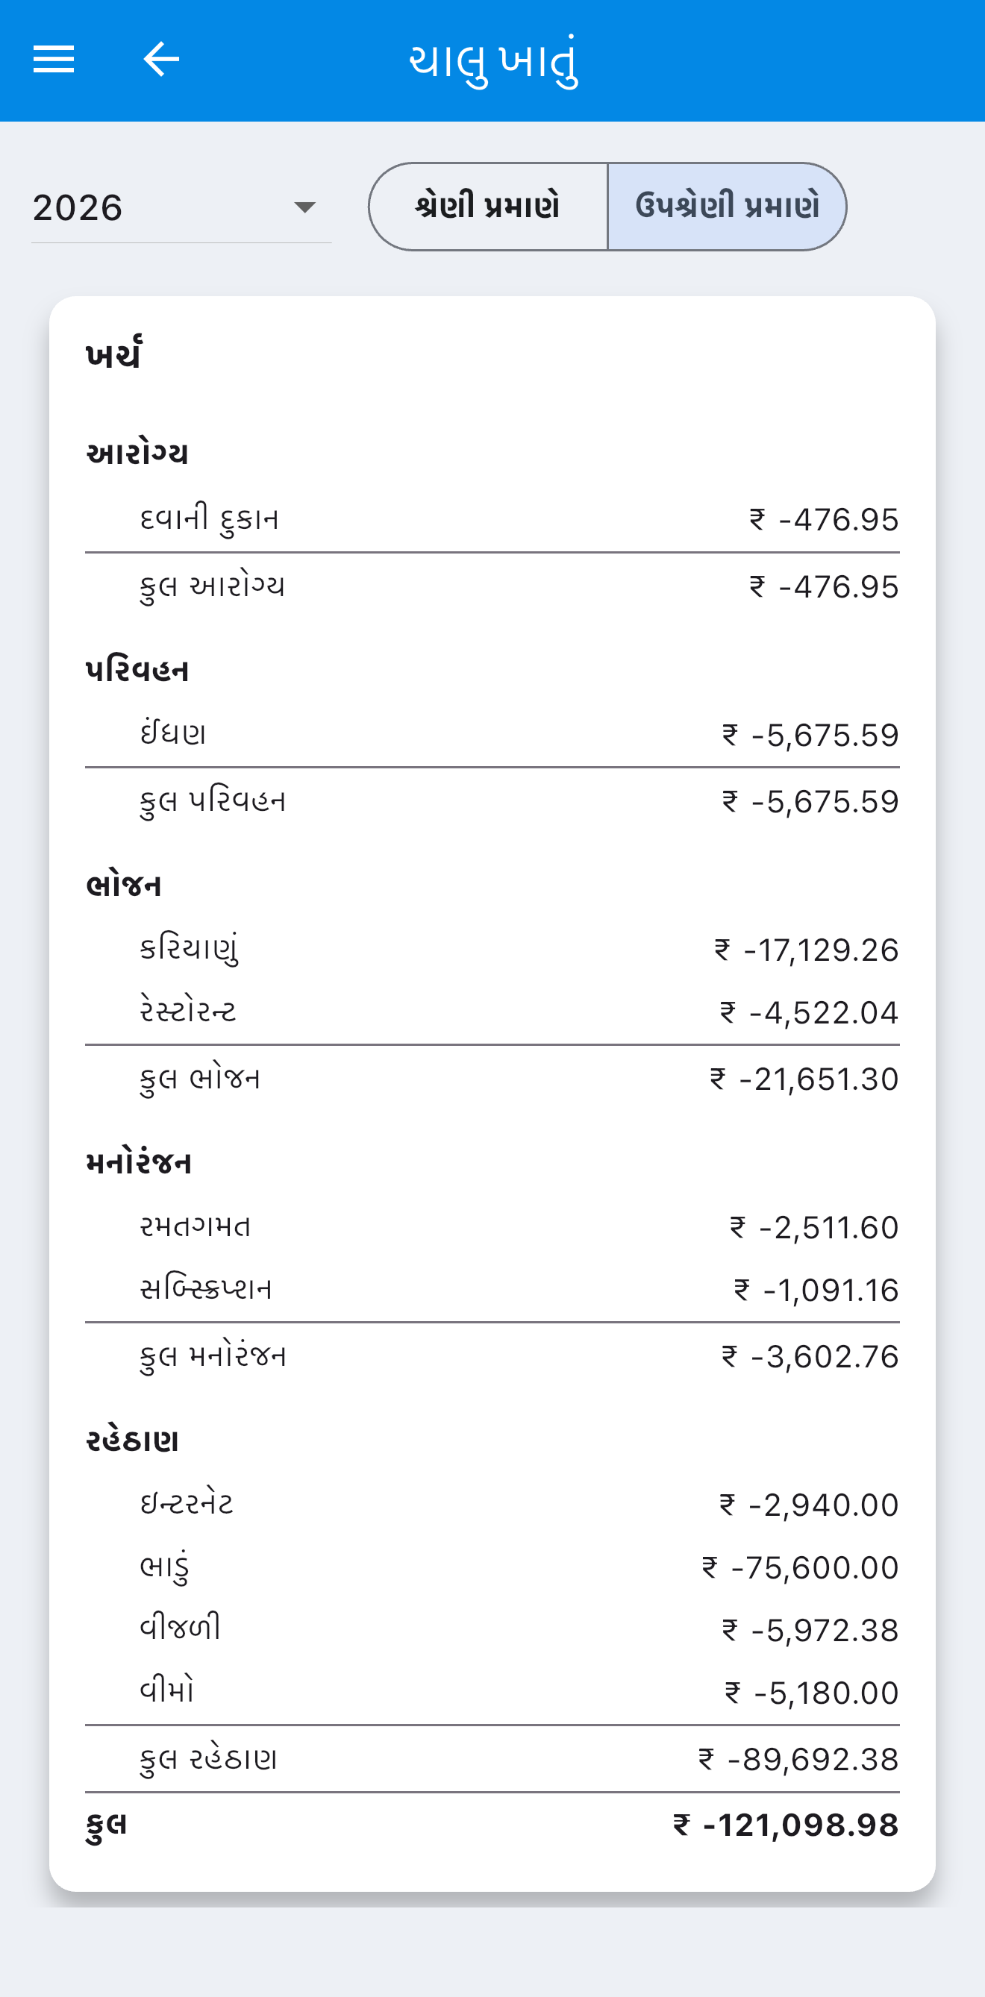This screenshot has height=1997, width=985.
Task: Click the કુલ રહેઠાણ total row
Action: (492, 1759)
